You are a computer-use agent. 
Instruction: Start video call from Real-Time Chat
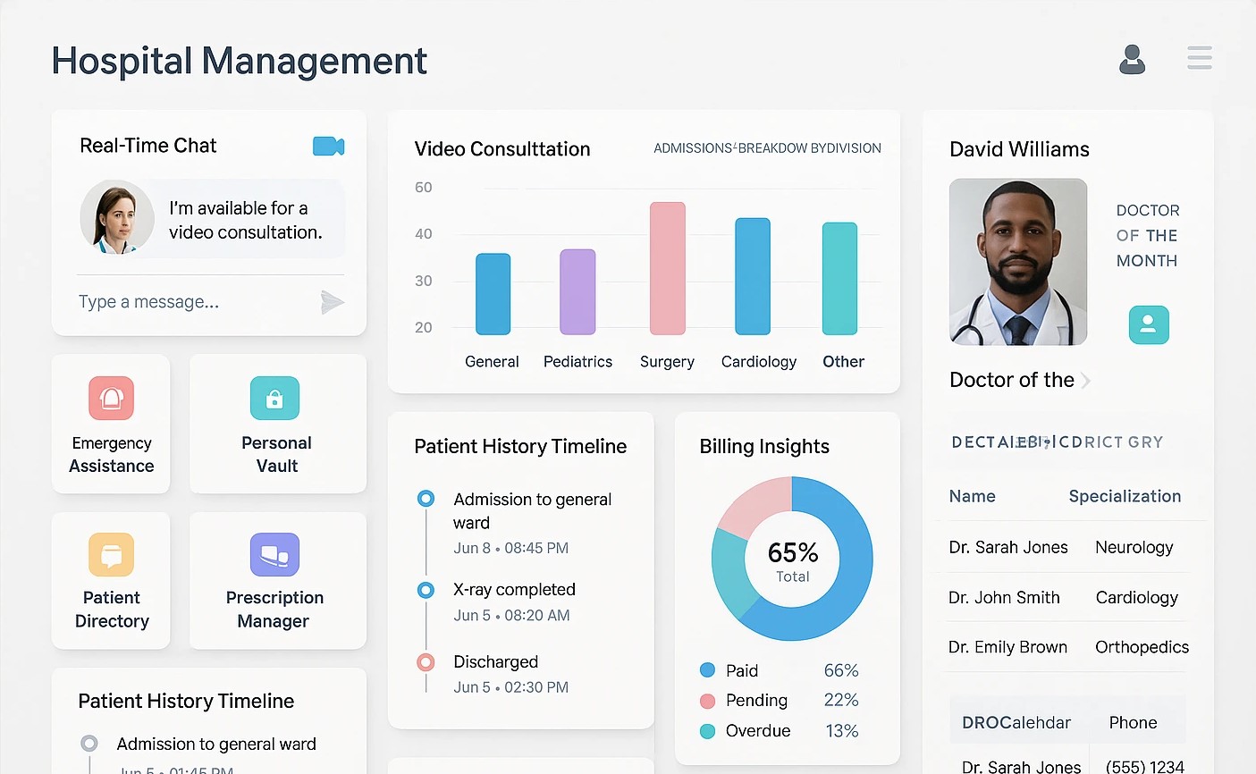(x=328, y=146)
